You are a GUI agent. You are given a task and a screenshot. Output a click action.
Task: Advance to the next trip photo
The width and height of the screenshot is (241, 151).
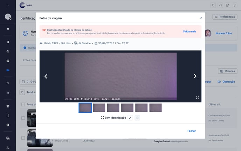[195, 76]
